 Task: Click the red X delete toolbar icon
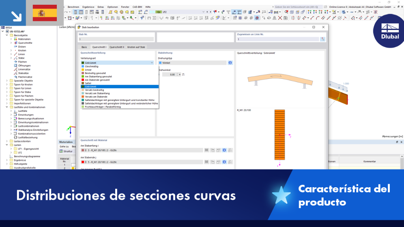280,18
